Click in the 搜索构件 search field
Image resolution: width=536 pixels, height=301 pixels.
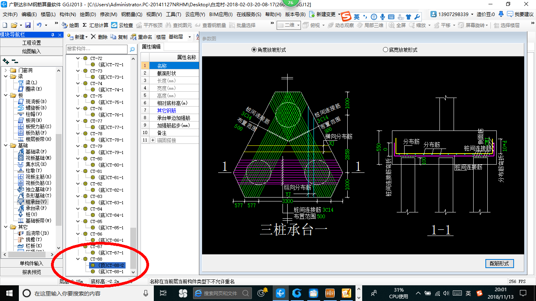[97, 49]
